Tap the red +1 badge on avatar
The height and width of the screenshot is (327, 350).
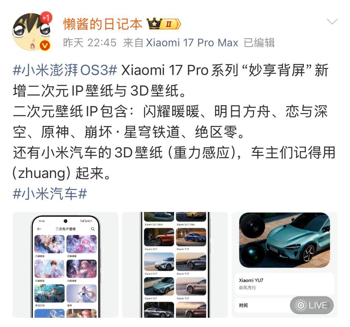pyautogui.click(x=46, y=18)
